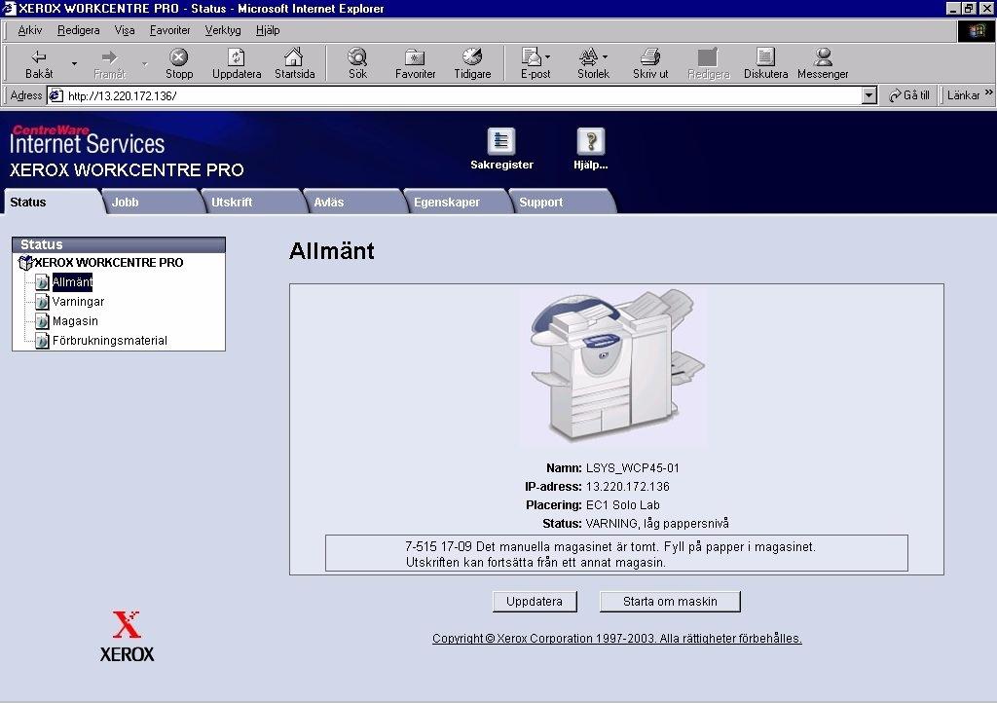Open the Hjälp question mark icon
The height and width of the screenshot is (703, 997).
pos(591,141)
